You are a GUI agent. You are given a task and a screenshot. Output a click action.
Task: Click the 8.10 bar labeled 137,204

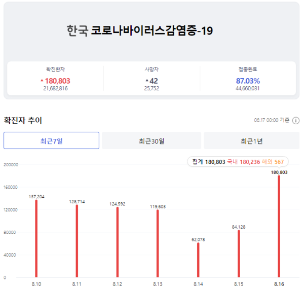[36, 239]
